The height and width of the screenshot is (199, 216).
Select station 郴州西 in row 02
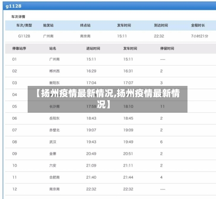pyautogui.click(x=54, y=71)
